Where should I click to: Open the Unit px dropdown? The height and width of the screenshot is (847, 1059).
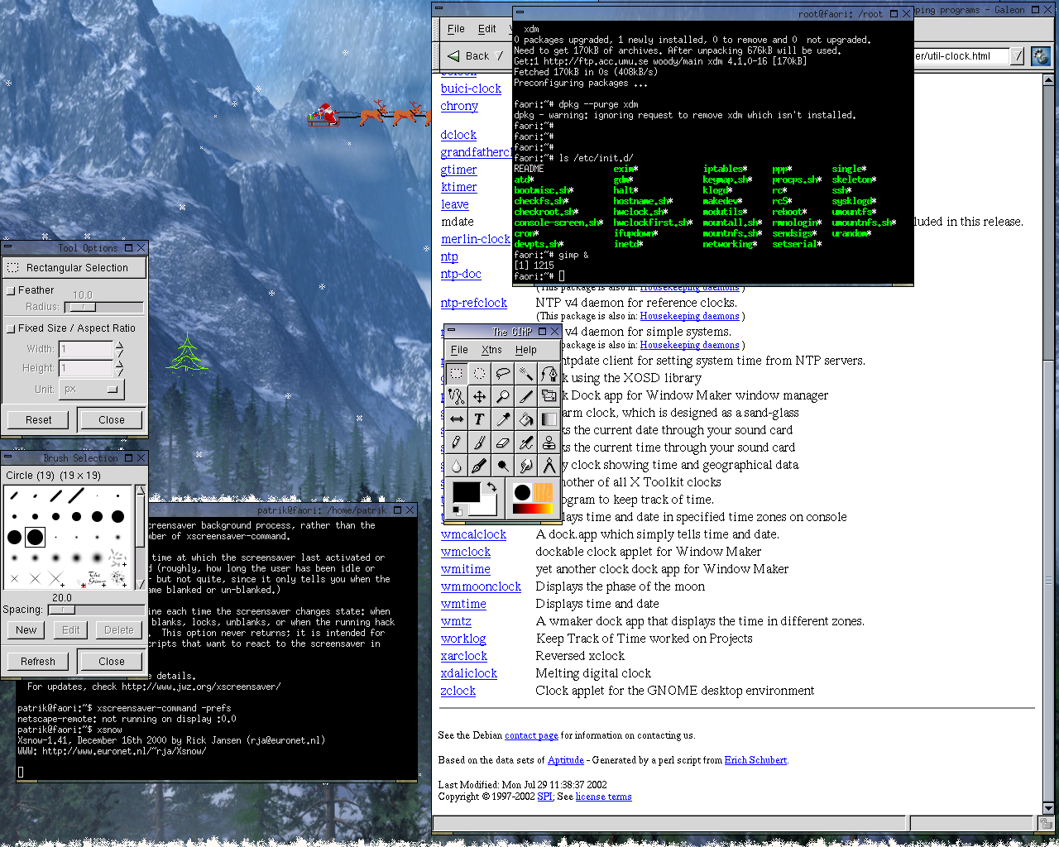(x=90, y=389)
